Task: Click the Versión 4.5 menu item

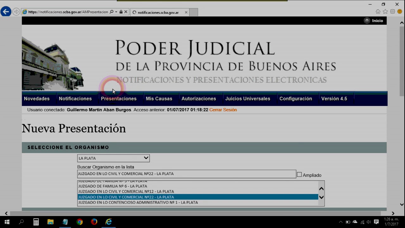Action: click(x=334, y=99)
